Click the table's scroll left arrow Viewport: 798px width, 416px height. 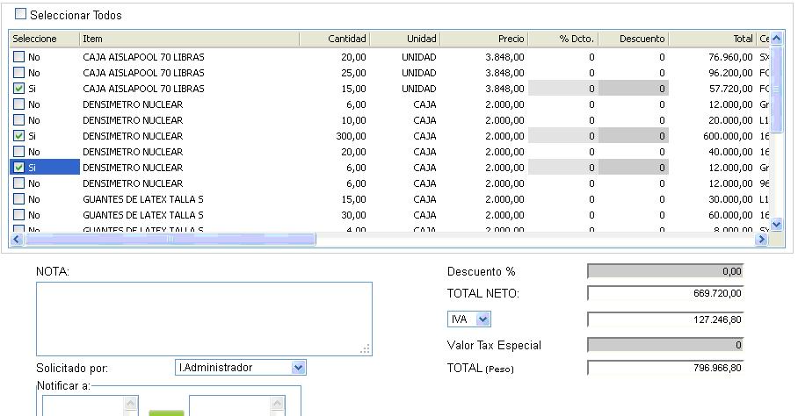pyautogui.click(x=17, y=240)
